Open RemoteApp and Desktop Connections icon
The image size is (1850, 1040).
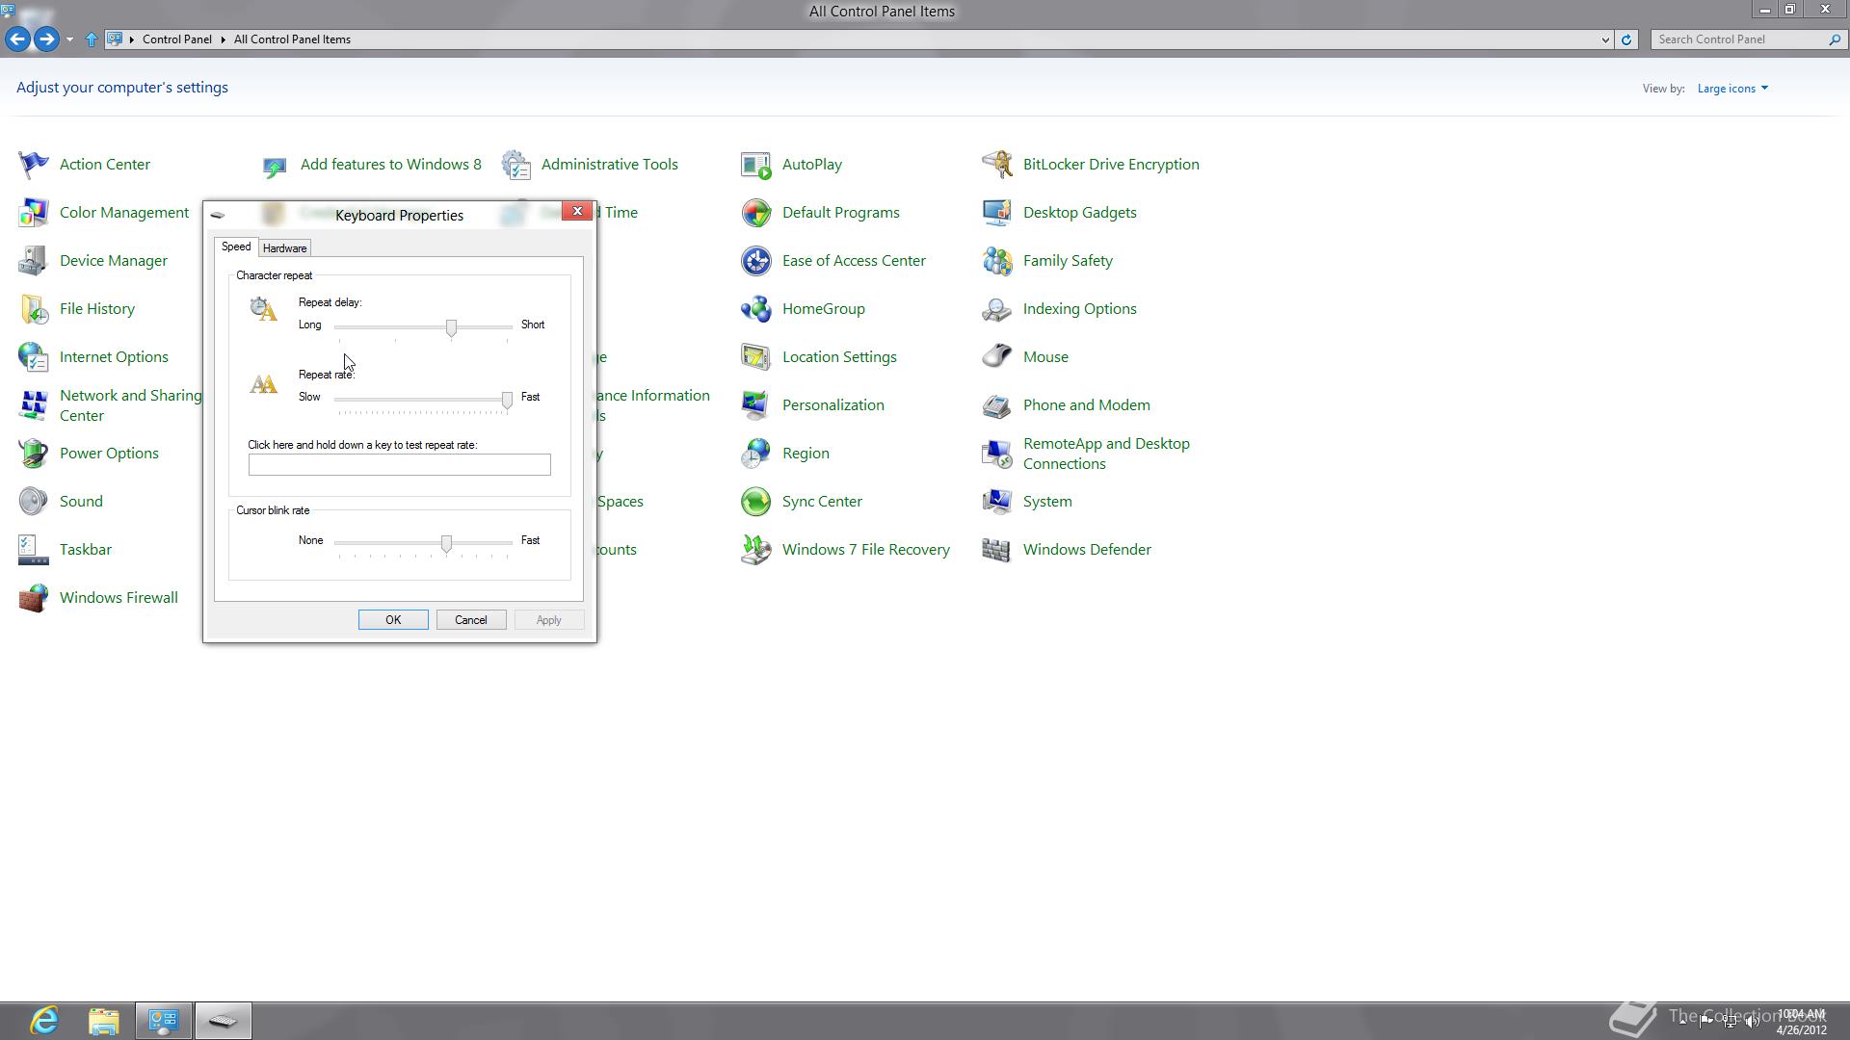click(997, 454)
